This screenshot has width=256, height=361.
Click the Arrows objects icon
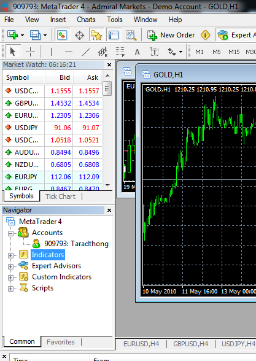pos(172,52)
